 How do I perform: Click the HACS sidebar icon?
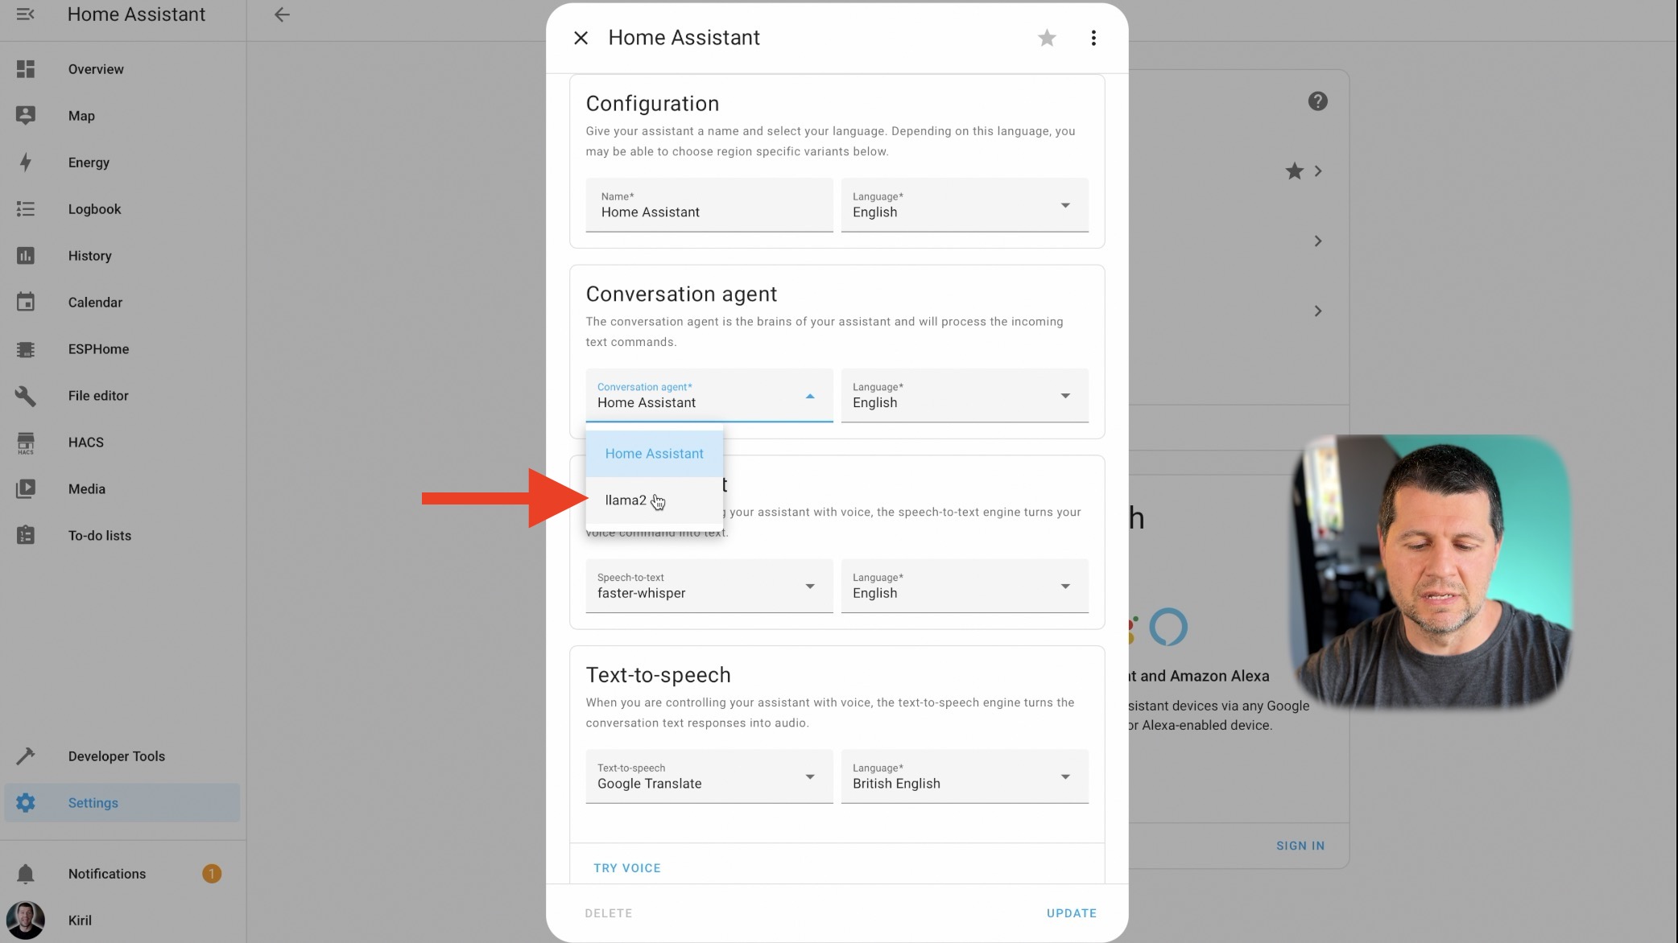point(25,443)
